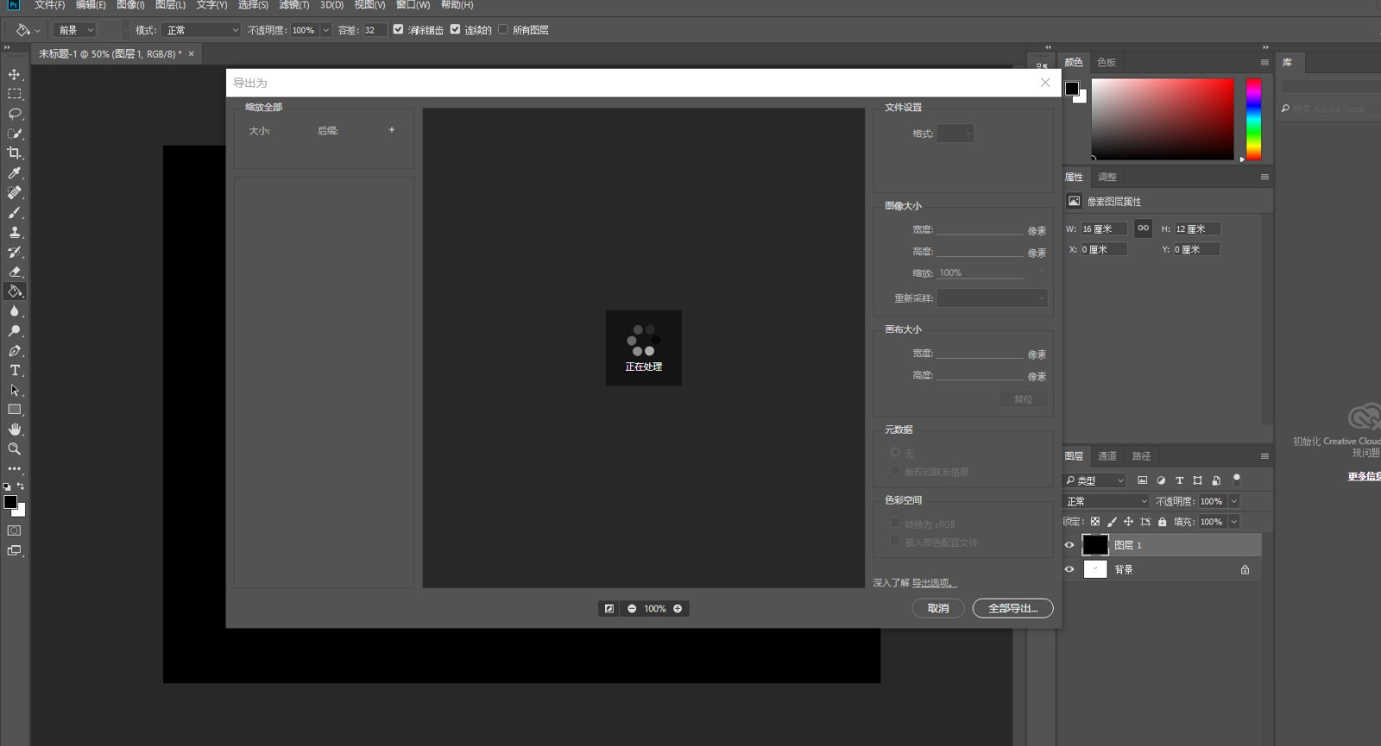Open the layer 不透明度 opacity dropdown arrow
Screen dimensions: 1381x746
pos(1233,501)
